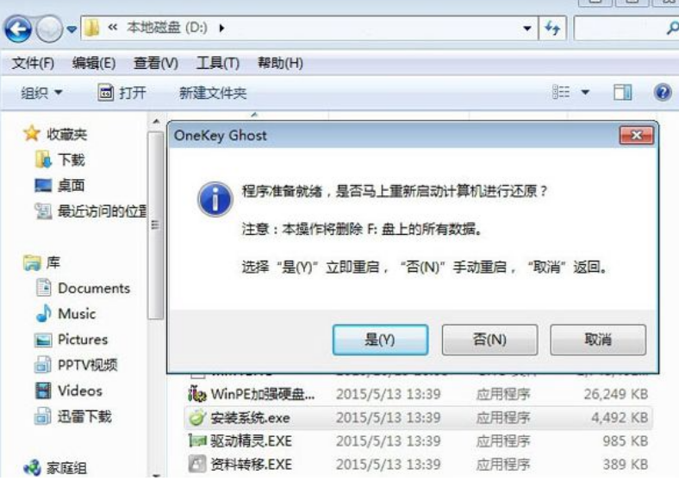The width and height of the screenshot is (679, 487).
Task: Expand the recent locations dropdown arrow
Action: 72,29
